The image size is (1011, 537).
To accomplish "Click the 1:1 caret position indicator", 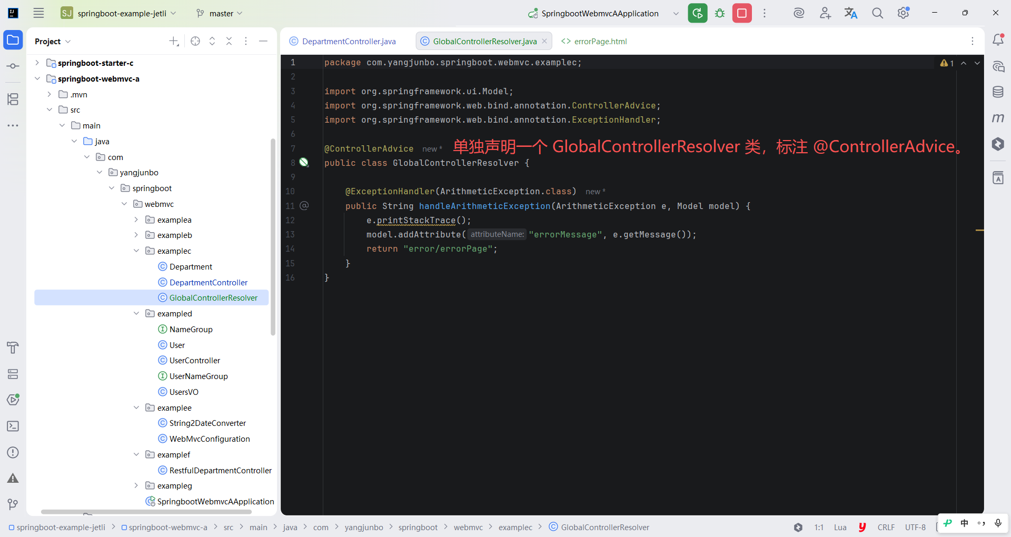I will 819,527.
